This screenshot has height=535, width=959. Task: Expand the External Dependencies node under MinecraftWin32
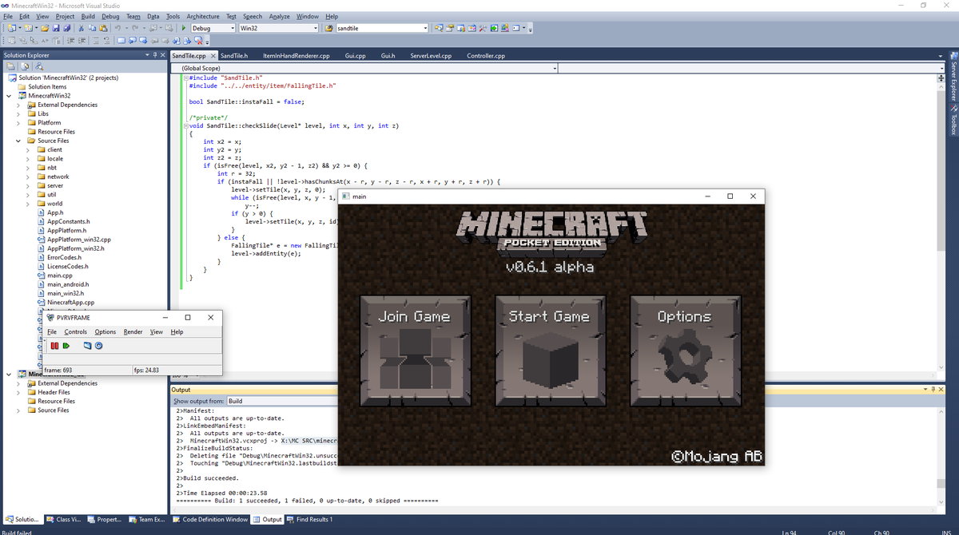click(18, 105)
